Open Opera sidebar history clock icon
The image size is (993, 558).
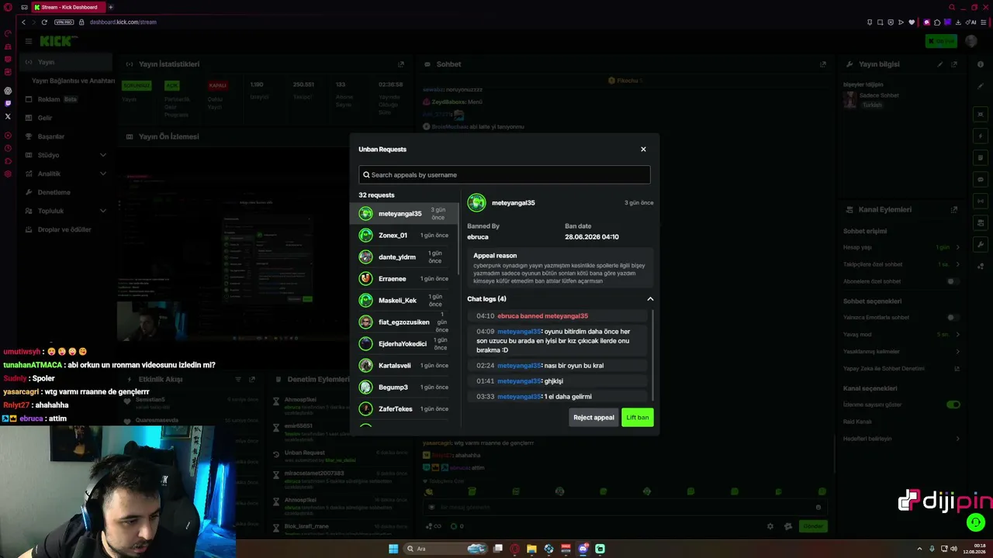pyautogui.click(x=8, y=148)
